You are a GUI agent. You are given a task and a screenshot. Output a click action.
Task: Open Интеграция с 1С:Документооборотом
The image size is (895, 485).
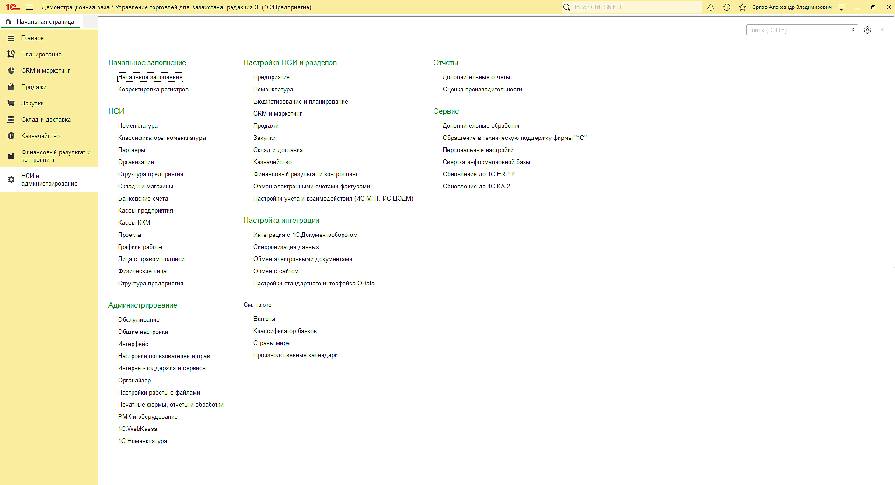pyautogui.click(x=305, y=235)
